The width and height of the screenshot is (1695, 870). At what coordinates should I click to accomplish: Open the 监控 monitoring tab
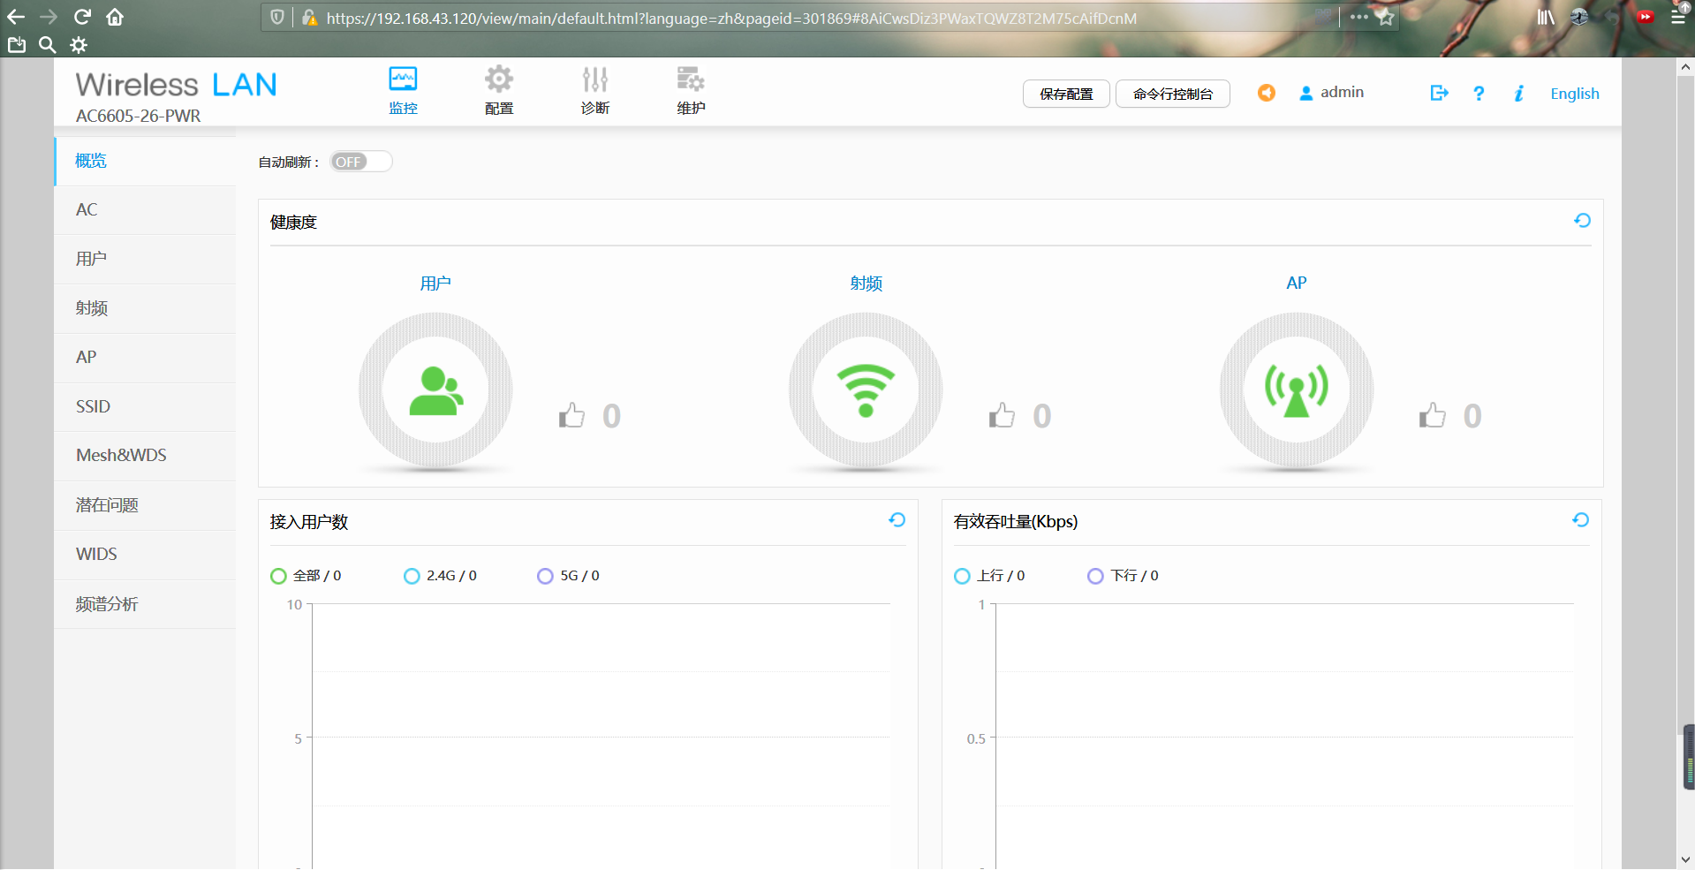[x=403, y=91]
